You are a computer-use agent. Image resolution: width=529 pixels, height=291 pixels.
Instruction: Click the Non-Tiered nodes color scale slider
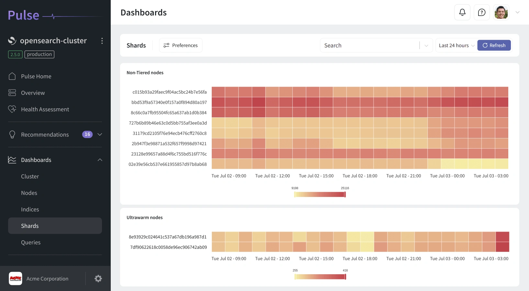[320, 194]
